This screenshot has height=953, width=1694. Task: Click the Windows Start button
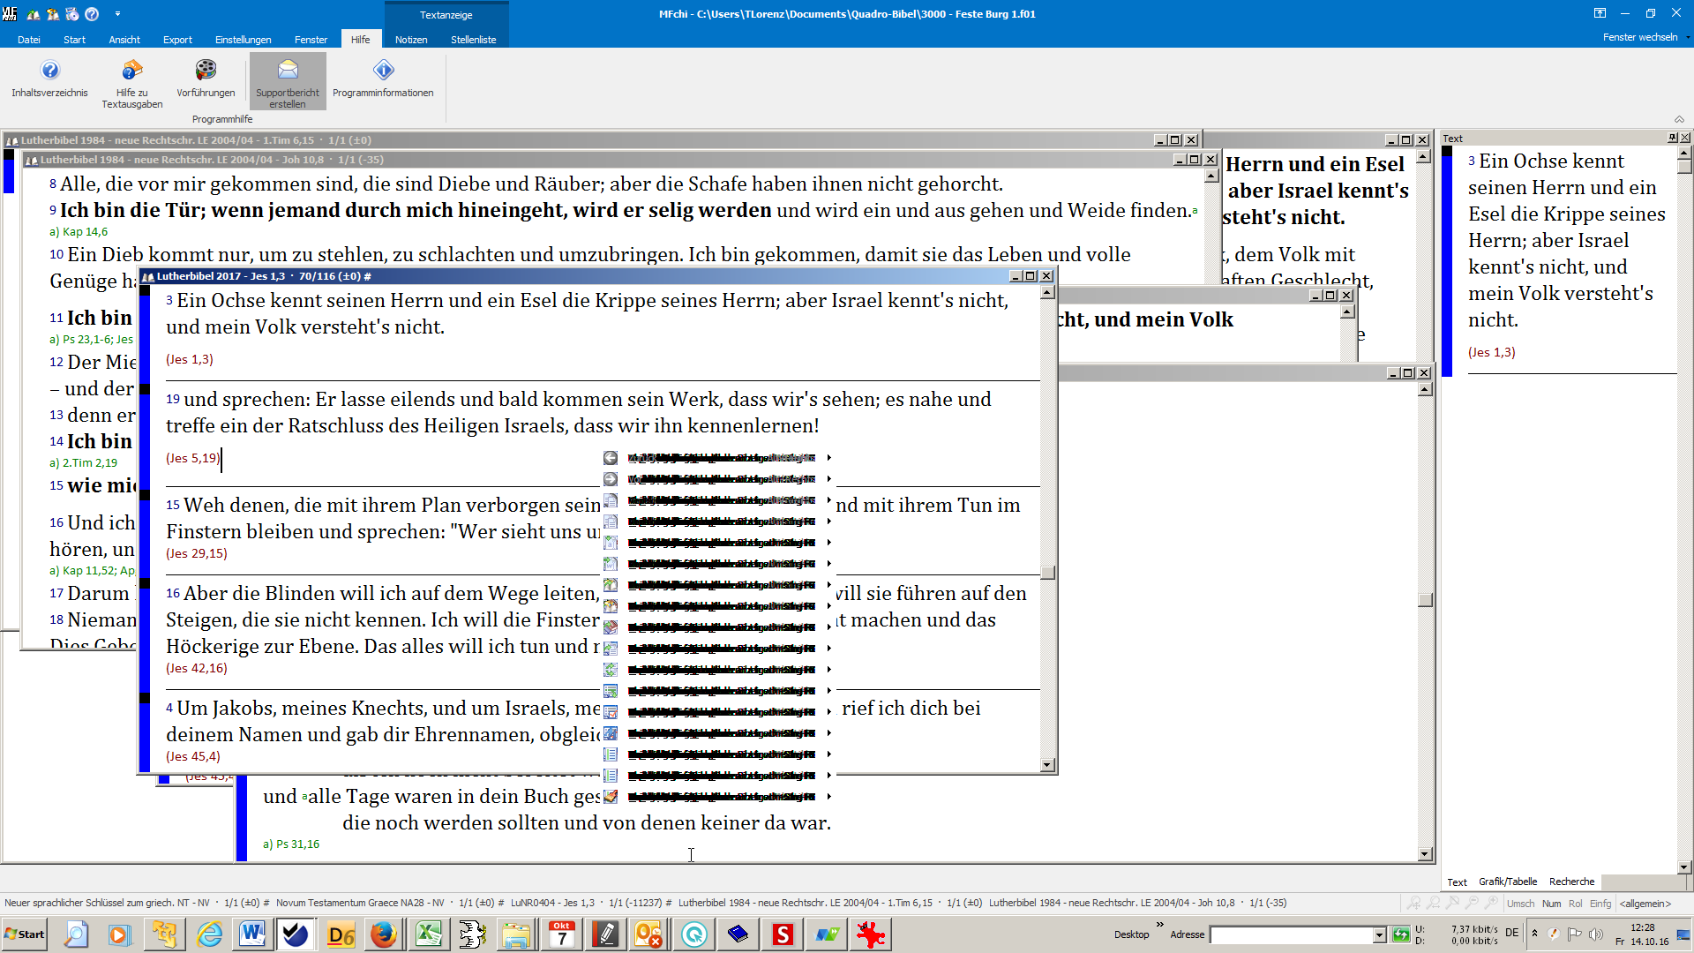tap(25, 934)
